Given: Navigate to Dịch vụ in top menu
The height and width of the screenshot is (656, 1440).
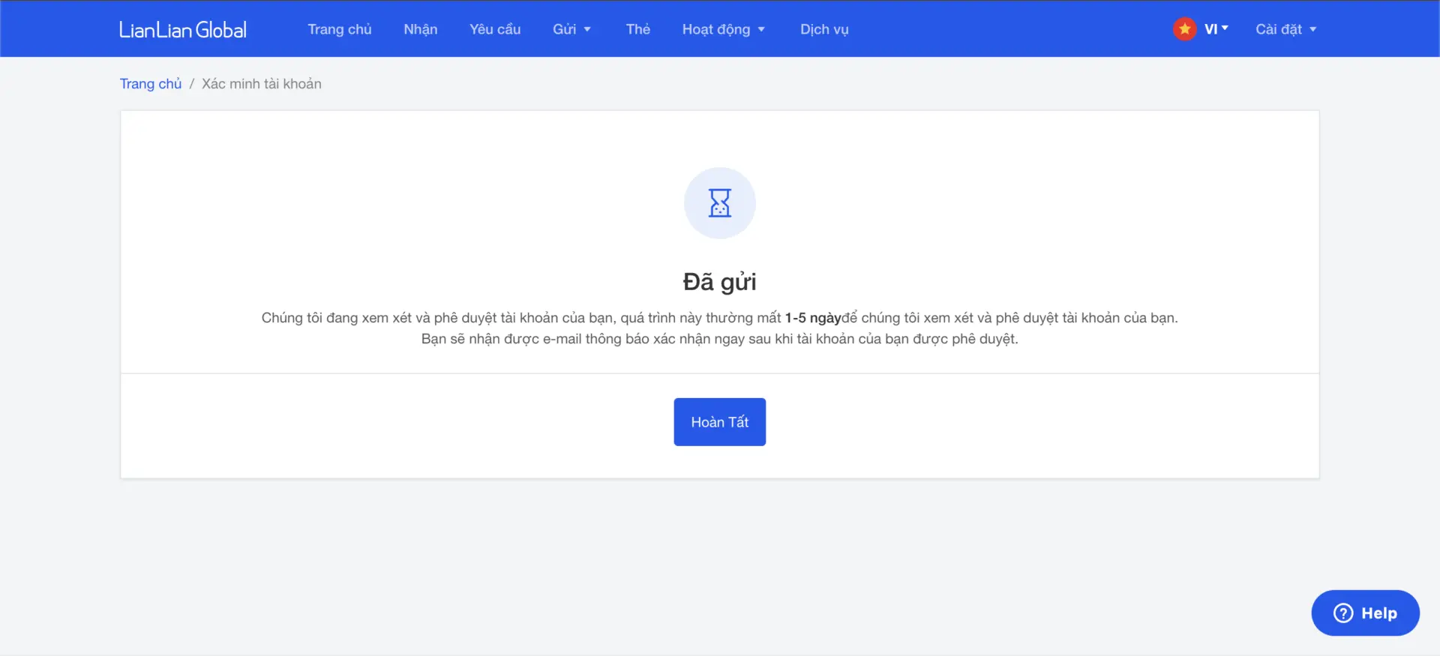Looking at the screenshot, I should pyautogui.click(x=823, y=29).
